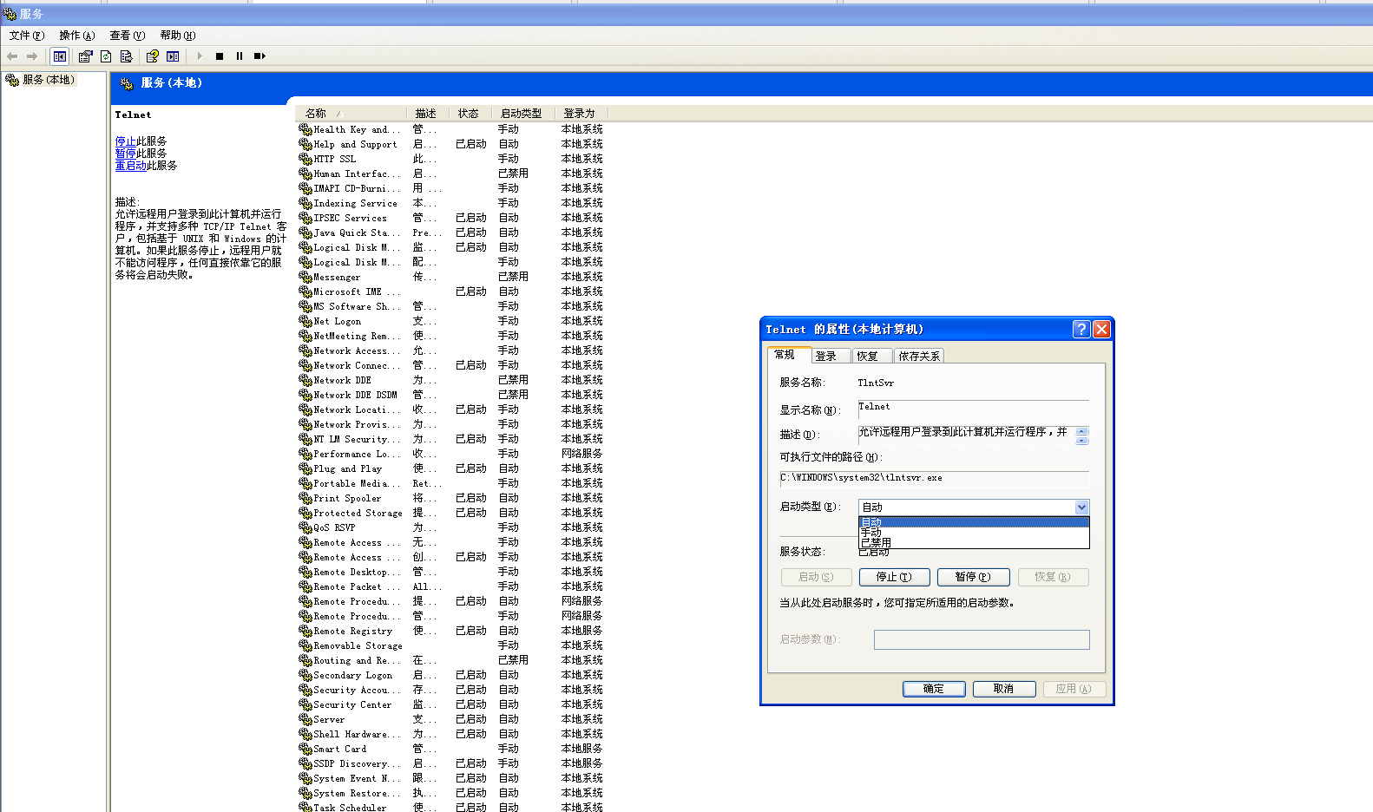Click the Show/Hide Console Tree toolbar icon
This screenshot has height=812, width=1373.
click(x=59, y=56)
